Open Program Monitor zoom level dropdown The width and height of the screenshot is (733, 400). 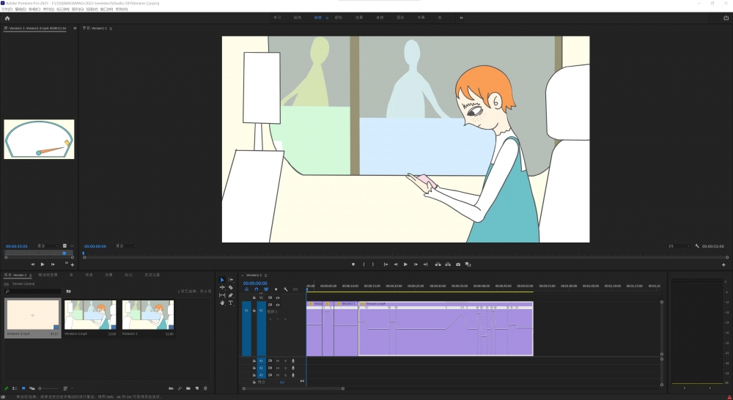pyautogui.click(x=126, y=246)
